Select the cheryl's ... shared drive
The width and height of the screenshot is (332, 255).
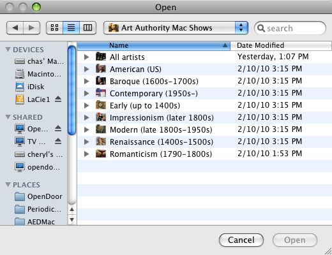(x=38, y=154)
